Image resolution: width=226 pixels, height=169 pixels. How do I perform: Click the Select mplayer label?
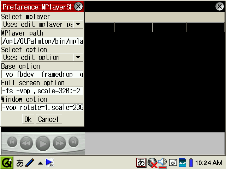[x=26, y=17]
